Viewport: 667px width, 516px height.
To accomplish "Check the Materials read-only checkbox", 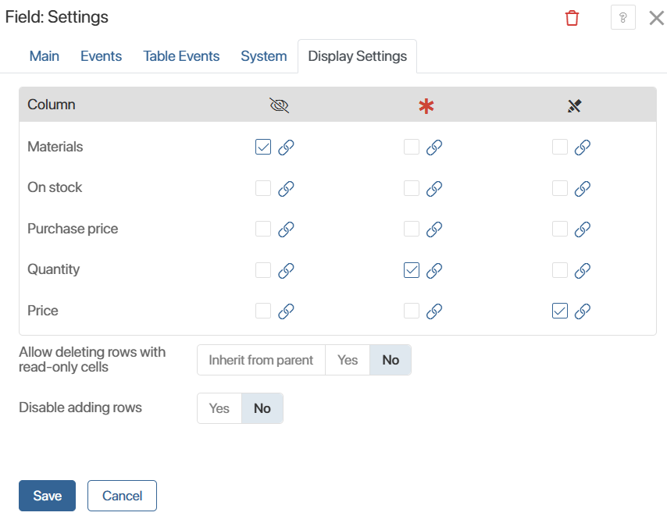I will point(560,147).
